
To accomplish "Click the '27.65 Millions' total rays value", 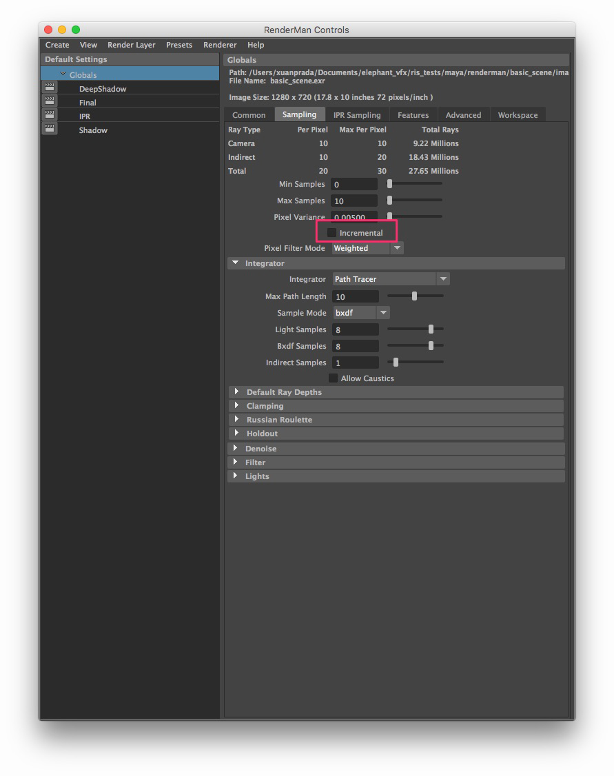I will click(433, 171).
